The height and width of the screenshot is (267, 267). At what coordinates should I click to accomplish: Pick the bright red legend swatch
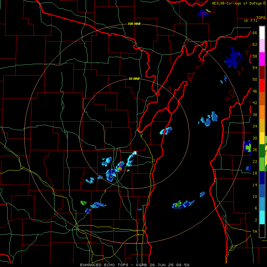262,85
